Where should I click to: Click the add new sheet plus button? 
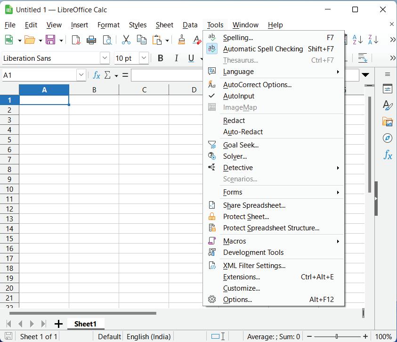(58, 324)
